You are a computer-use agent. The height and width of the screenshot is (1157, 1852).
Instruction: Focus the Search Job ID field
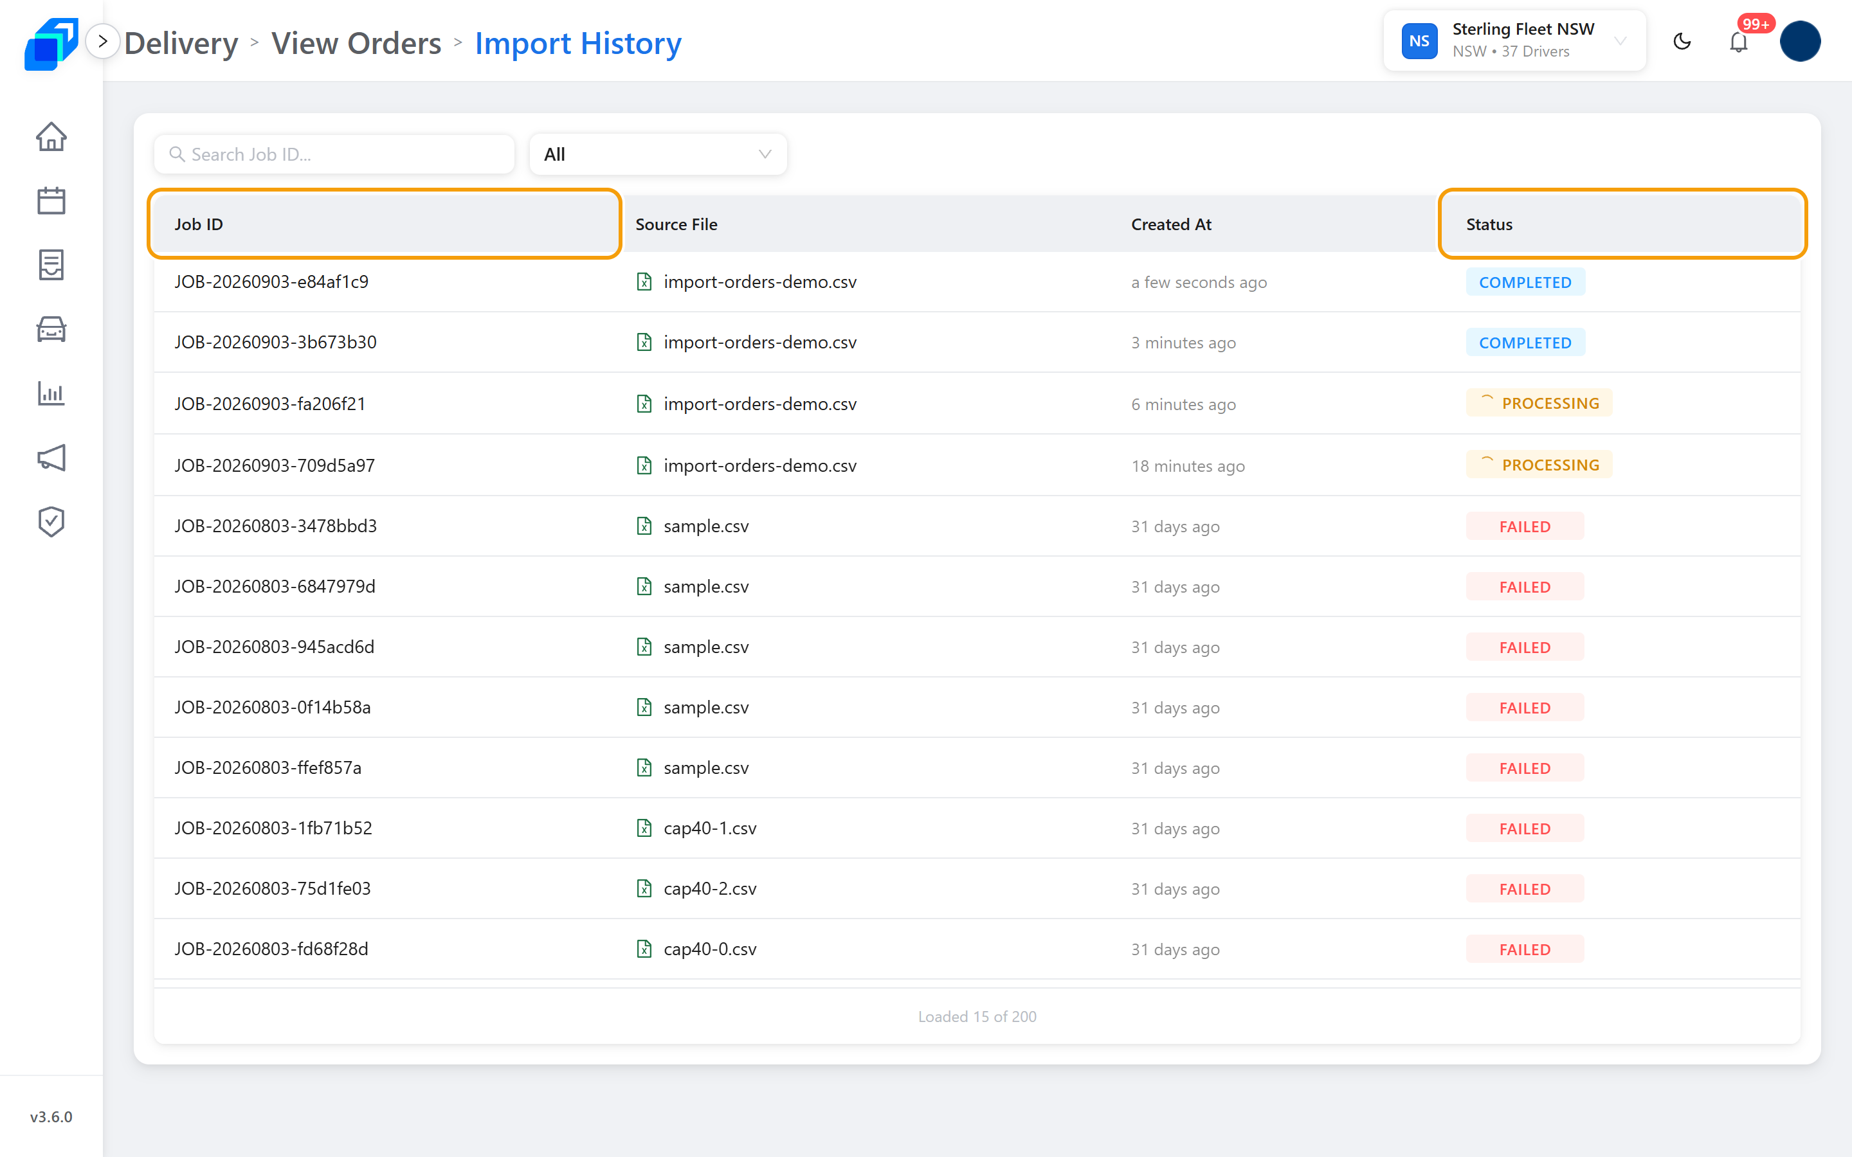pyautogui.click(x=334, y=154)
